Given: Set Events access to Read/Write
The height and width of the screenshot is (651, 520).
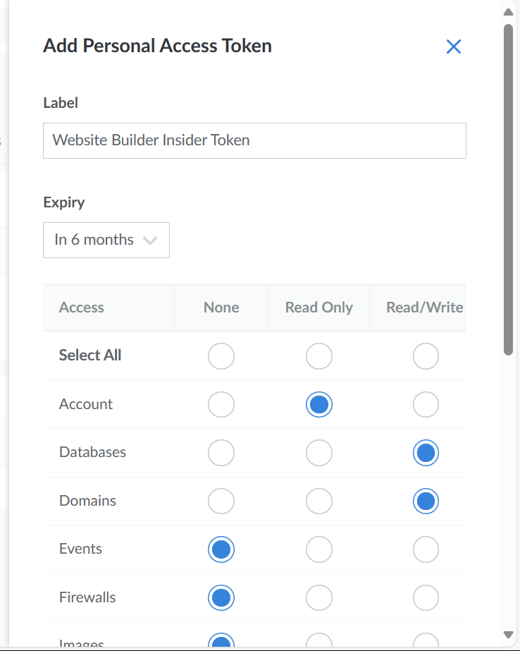Looking at the screenshot, I should (426, 549).
